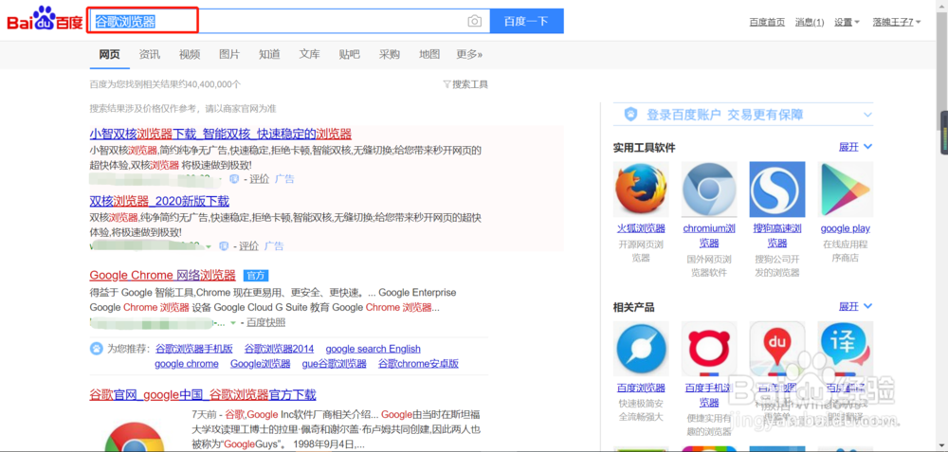Click the google play text link

846,228
